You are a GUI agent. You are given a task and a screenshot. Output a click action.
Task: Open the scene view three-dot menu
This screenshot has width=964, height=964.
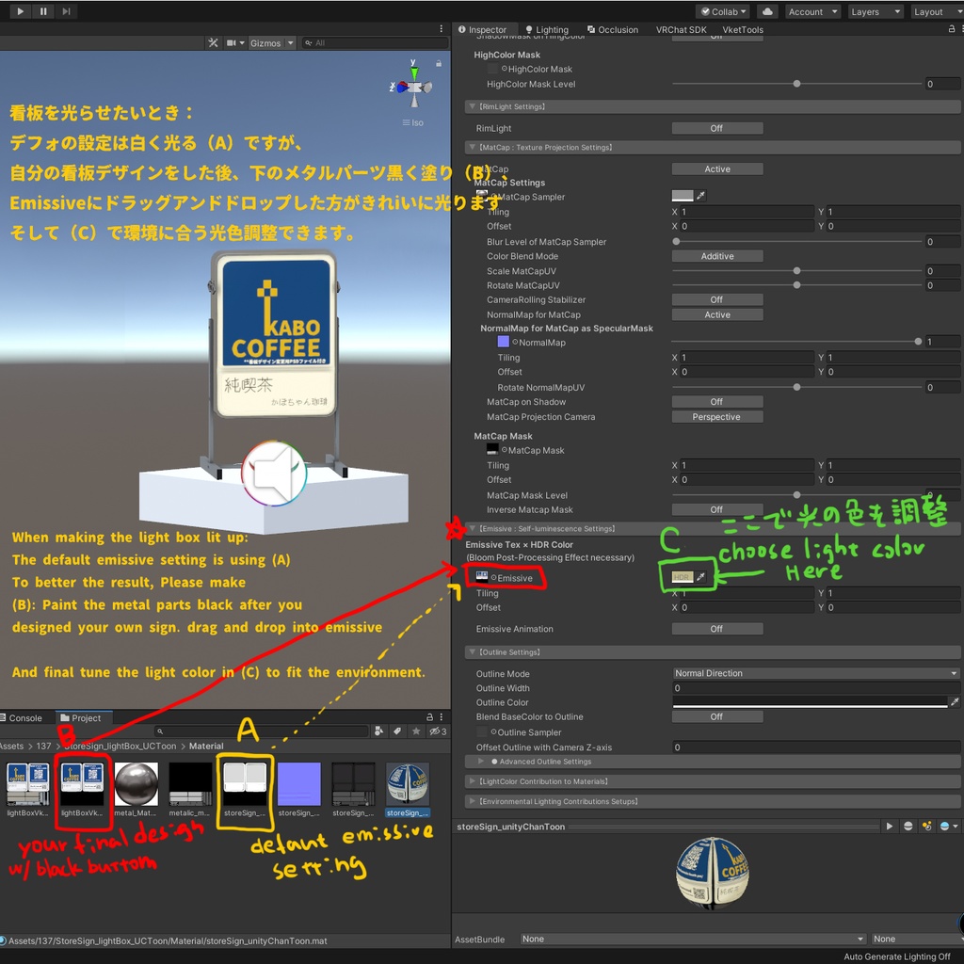click(x=441, y=29)
